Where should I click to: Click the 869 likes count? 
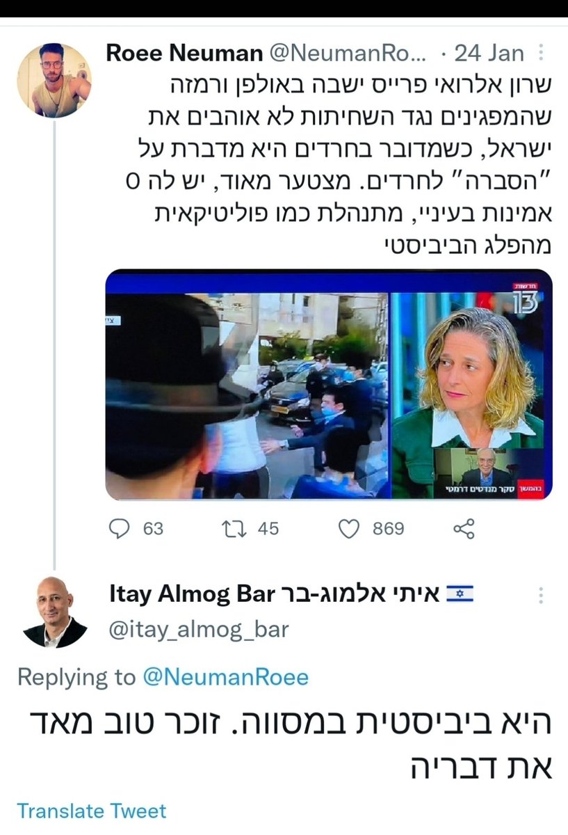tap(388, 529)
